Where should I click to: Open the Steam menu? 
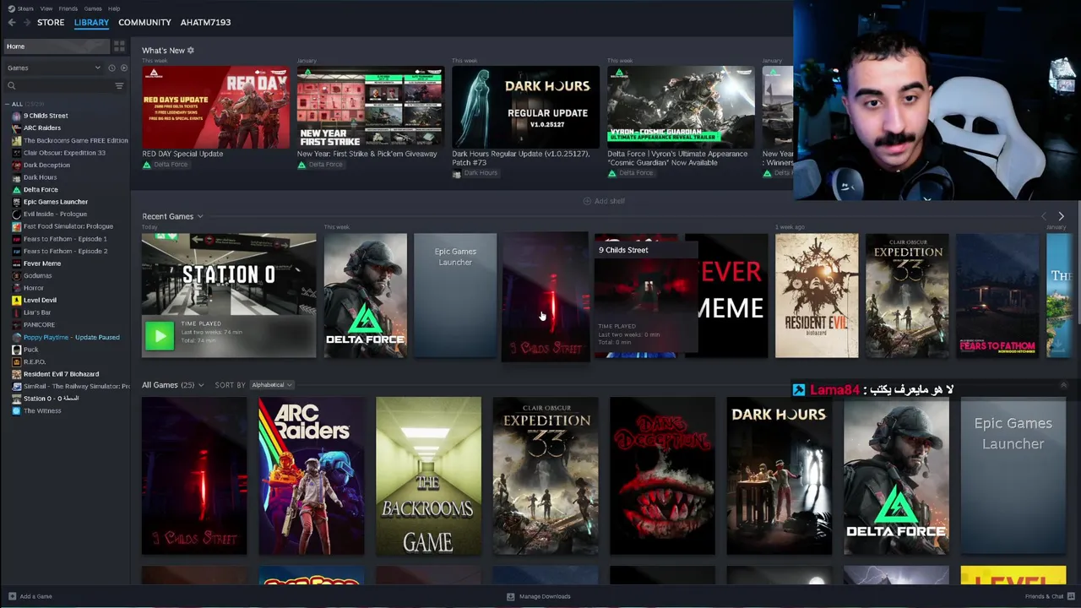coord(25,8)
